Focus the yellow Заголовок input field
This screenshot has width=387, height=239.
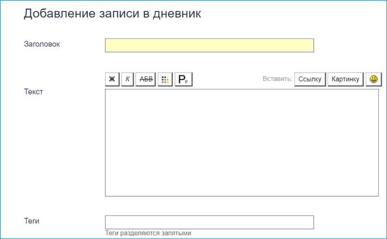[x=209, y=45]
